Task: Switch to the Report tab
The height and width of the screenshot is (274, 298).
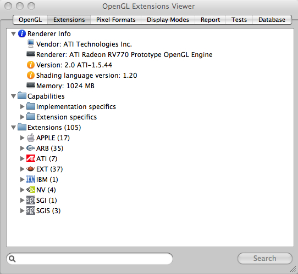Action: pos(210,20)
